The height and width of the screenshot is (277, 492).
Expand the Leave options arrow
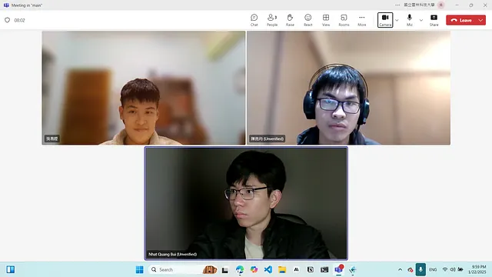[481, 20]
